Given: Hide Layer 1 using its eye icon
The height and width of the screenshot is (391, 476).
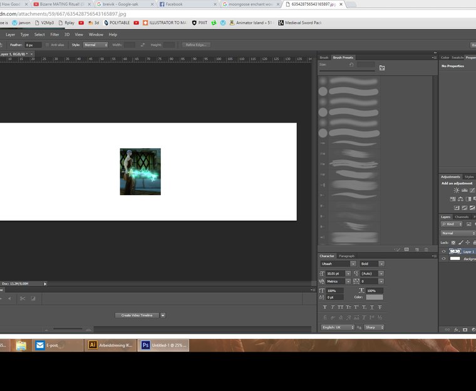Looking at the screenshot, I should 443,251.
